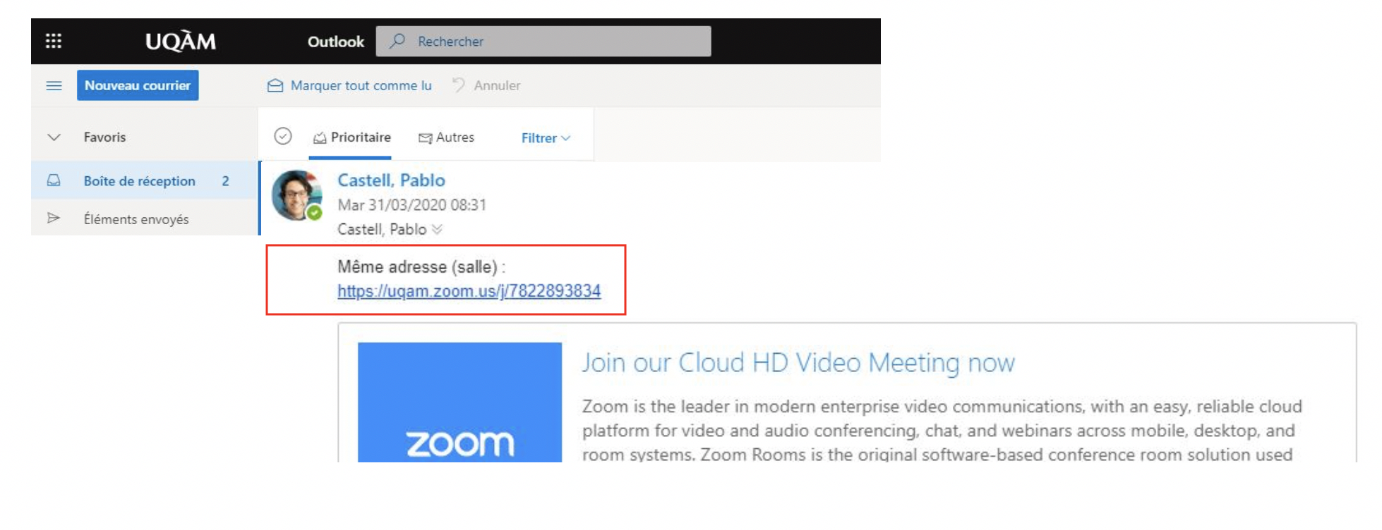Expand recipients chevron next to Castell, Pablo
The height and width of the screenshot is (530, 1382).
click(437, 229)
